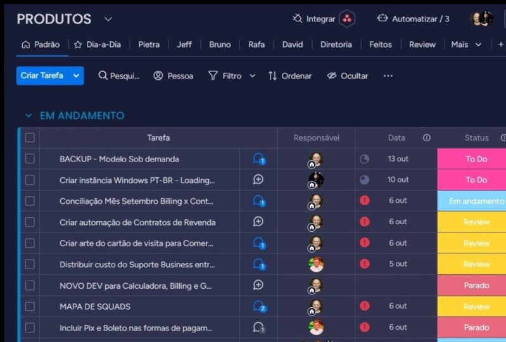
Task: Check the Incluir Pix e Boleto row
Action: 30,328
